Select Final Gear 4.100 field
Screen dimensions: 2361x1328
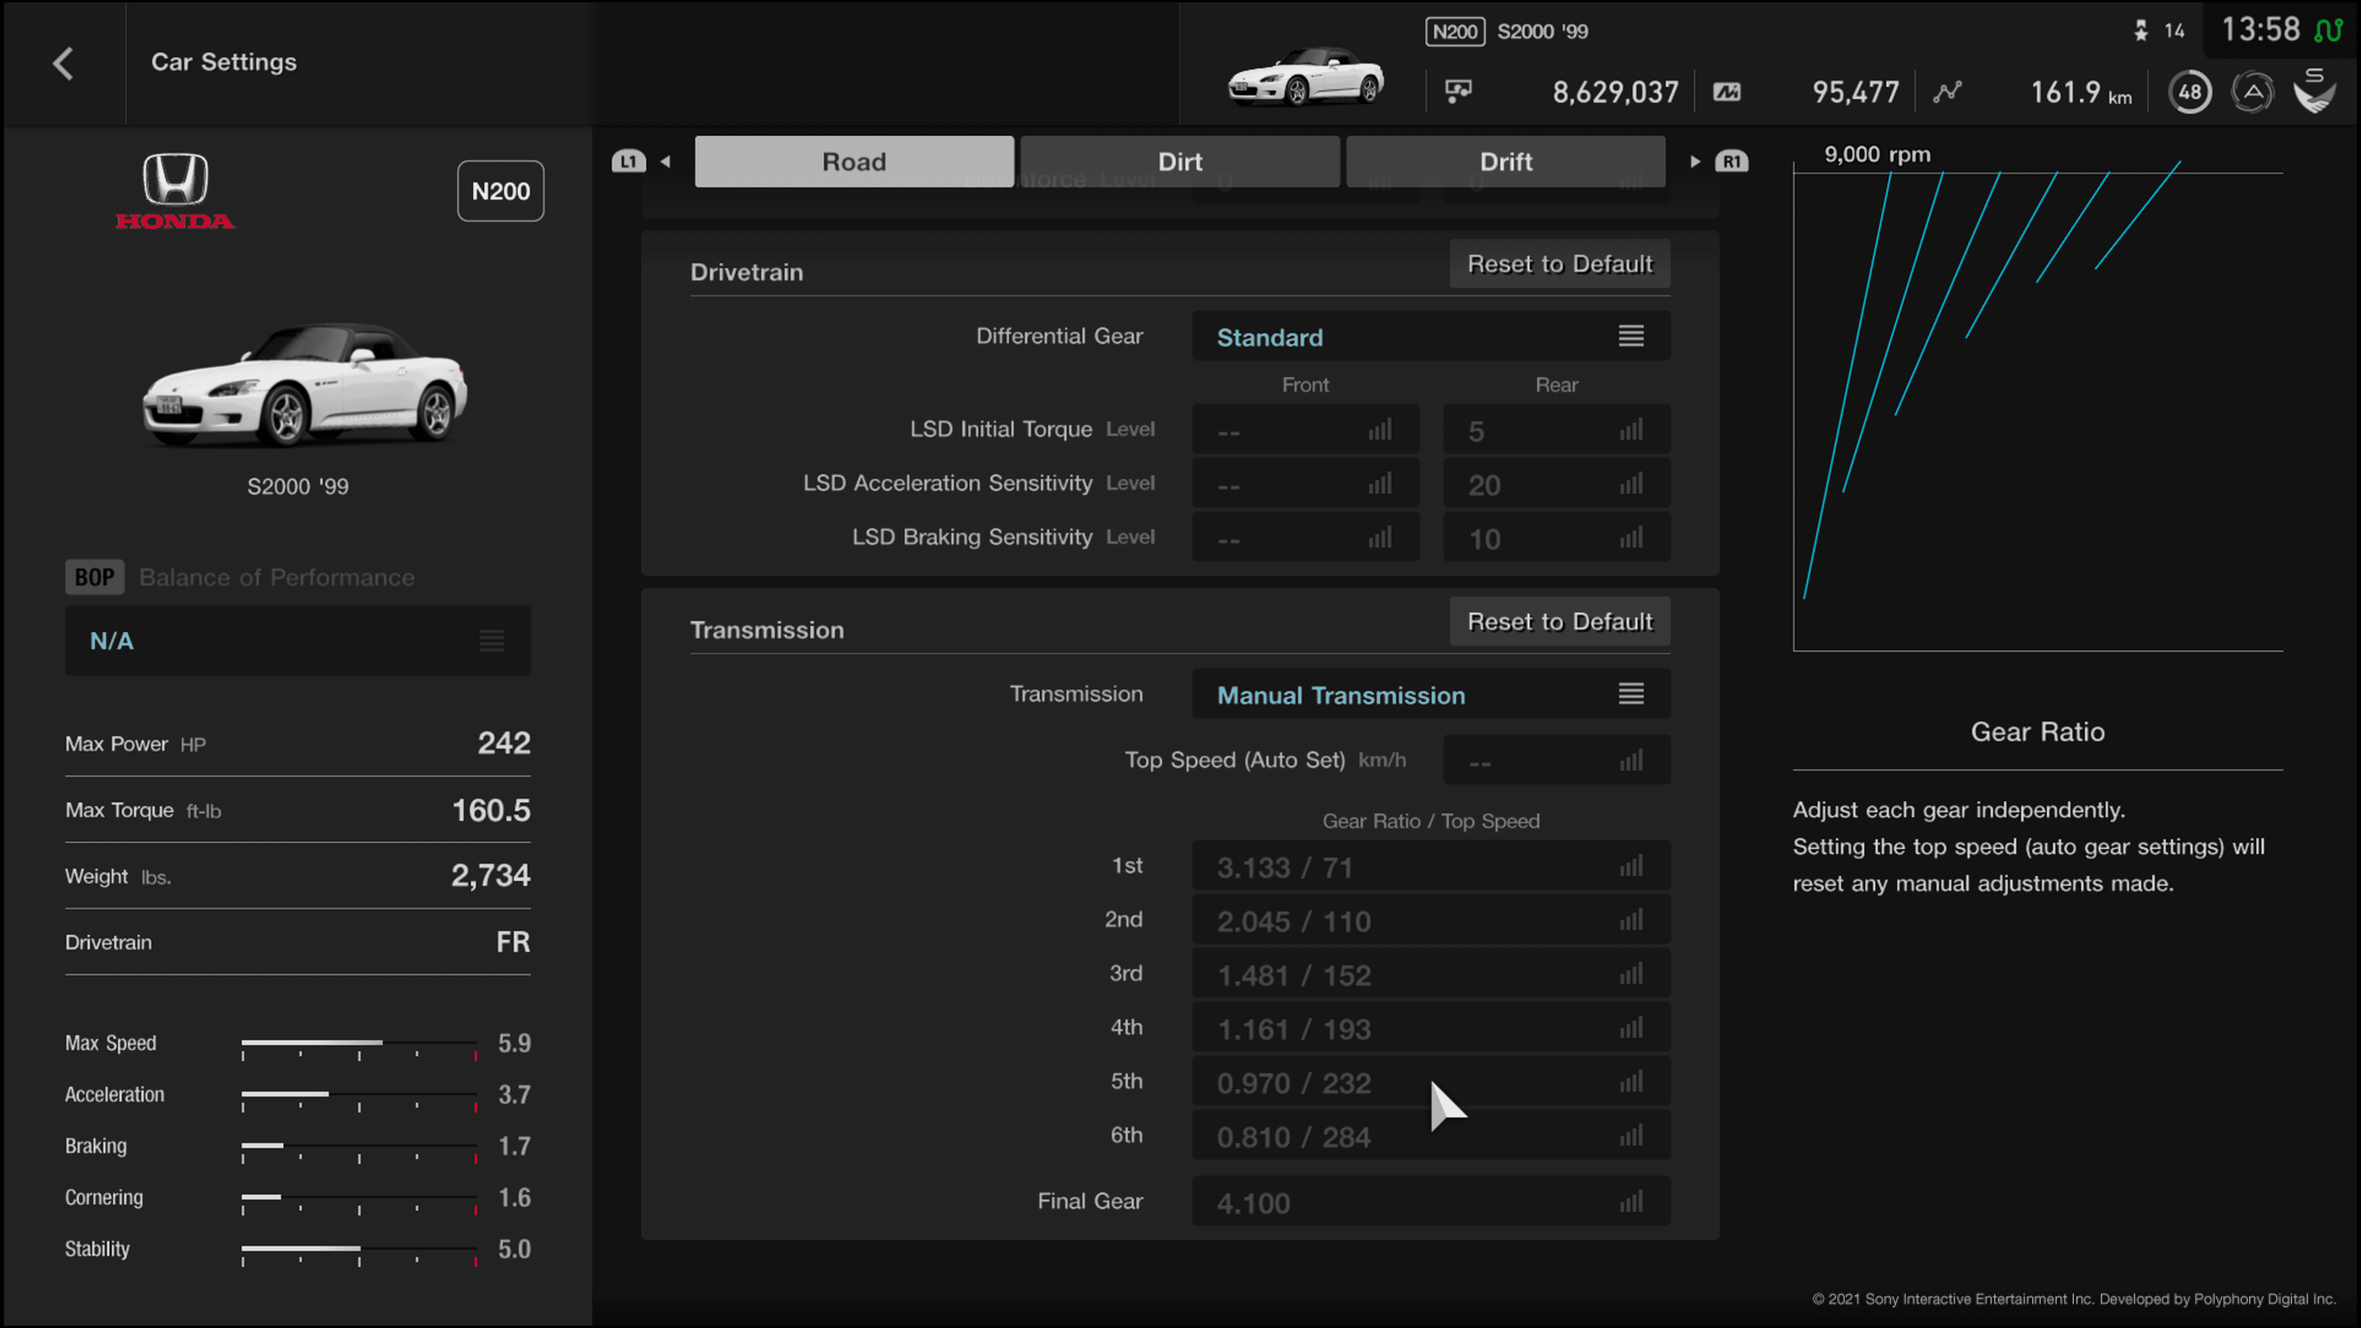[1431, 1201]
